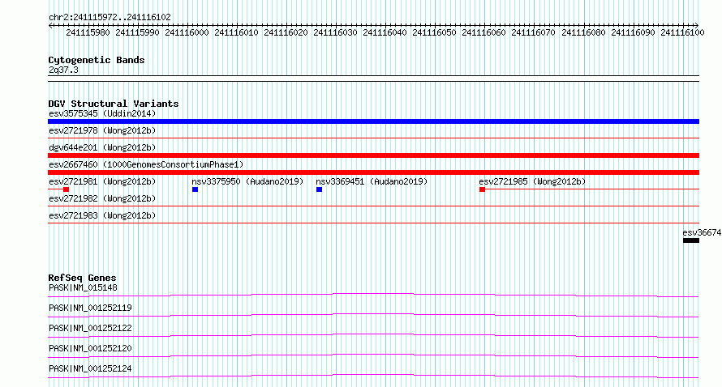Click the red square marker of esv2721985
The width and height of the screenshot is (722, 387).
(x=482, y=189)
